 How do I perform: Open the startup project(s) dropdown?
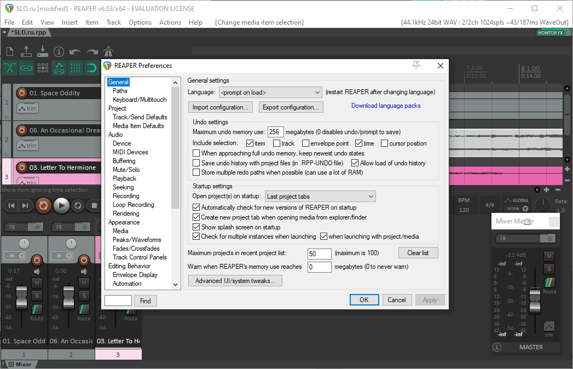click(x=320, y=197)
